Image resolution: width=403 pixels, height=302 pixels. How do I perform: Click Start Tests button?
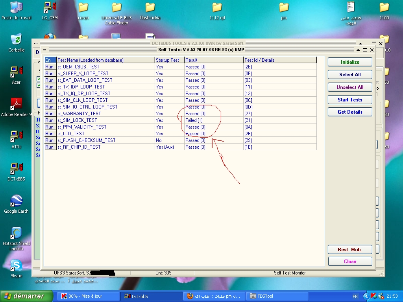coord(350,99)
